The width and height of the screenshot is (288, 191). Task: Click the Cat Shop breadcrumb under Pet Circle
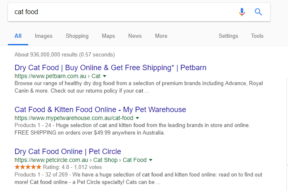(105, 160)
